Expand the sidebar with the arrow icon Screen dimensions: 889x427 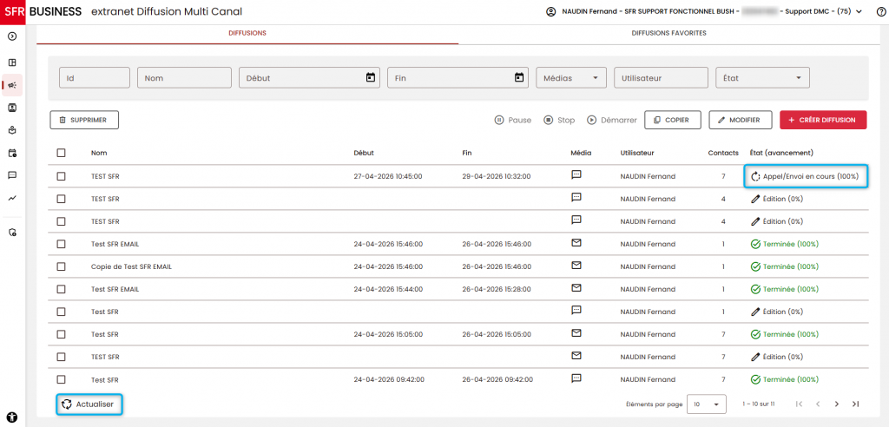pyautogui.click(x=12, y=36)
